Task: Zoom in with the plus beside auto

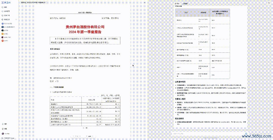Action: pos(93,136)
